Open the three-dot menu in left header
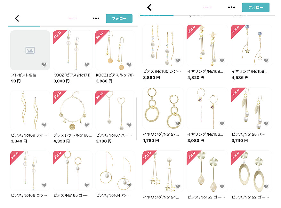The height and width of the screenshot is (208, 281). pos(96,18)
